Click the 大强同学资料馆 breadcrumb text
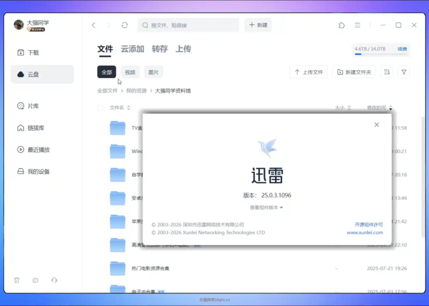The image size is (429, 306). tap(173, 91)
